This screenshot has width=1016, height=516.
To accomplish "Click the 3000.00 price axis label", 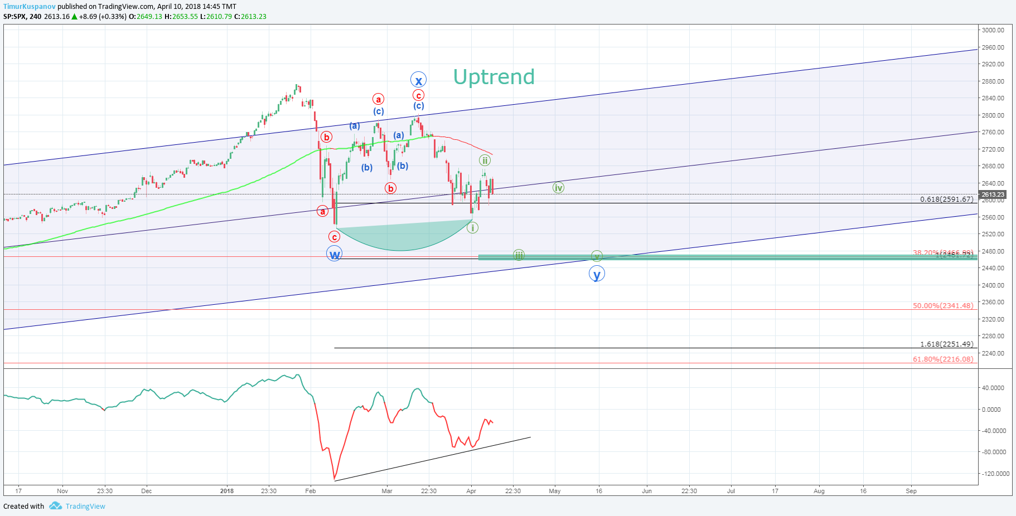I will click(993, 30).
